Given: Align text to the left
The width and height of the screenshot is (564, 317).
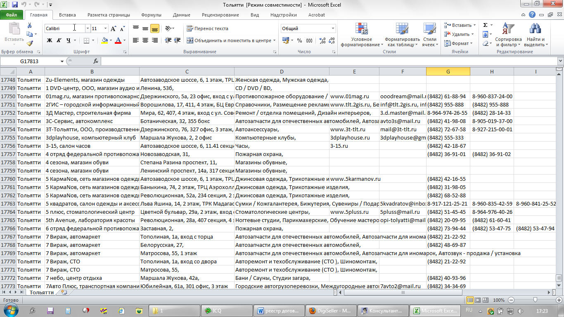Looking at the screenshot, I should [x=136, y=40].
